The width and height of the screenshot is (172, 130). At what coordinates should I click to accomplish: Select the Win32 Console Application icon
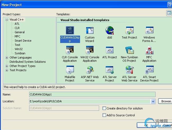pyautogui.click(x=90, y=50)
